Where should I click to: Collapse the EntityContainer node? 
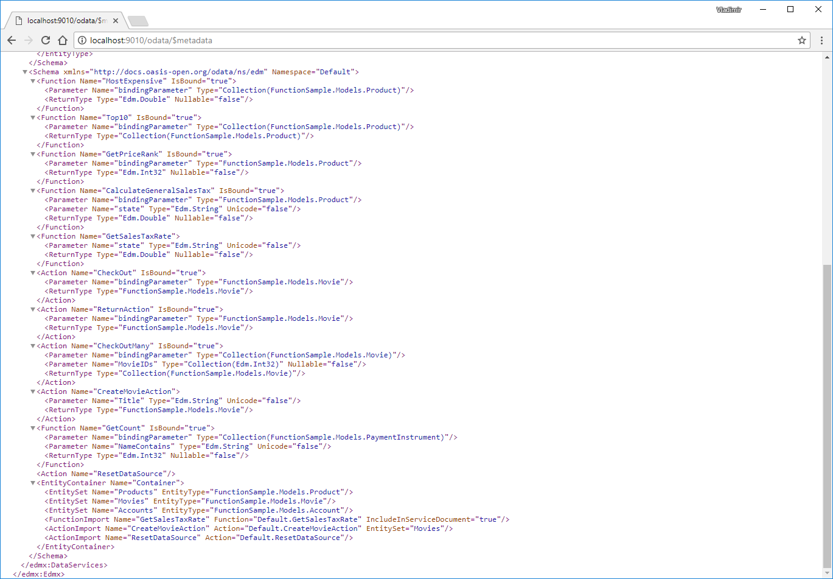click(x=33, y=483)
